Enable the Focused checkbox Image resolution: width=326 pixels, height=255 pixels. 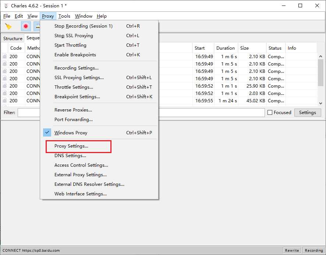click(270, 113)
